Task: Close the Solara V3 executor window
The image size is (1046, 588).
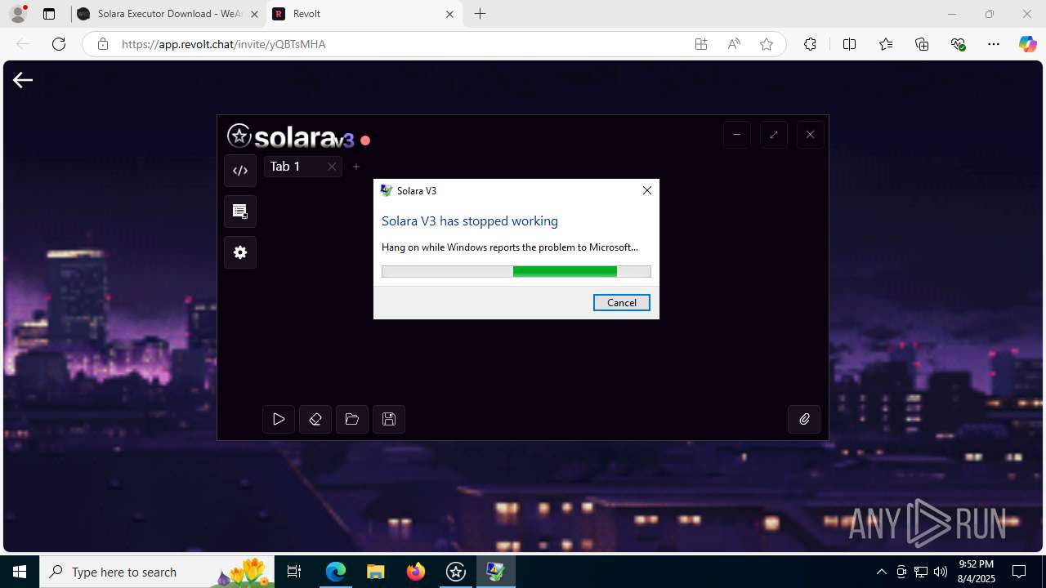Action: click(x=811, y=135)
